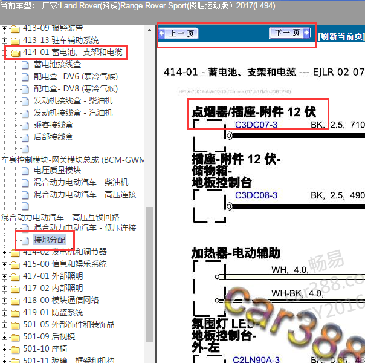
Task: Click page icon beside 后部接线盒
Action: [25, 138]
